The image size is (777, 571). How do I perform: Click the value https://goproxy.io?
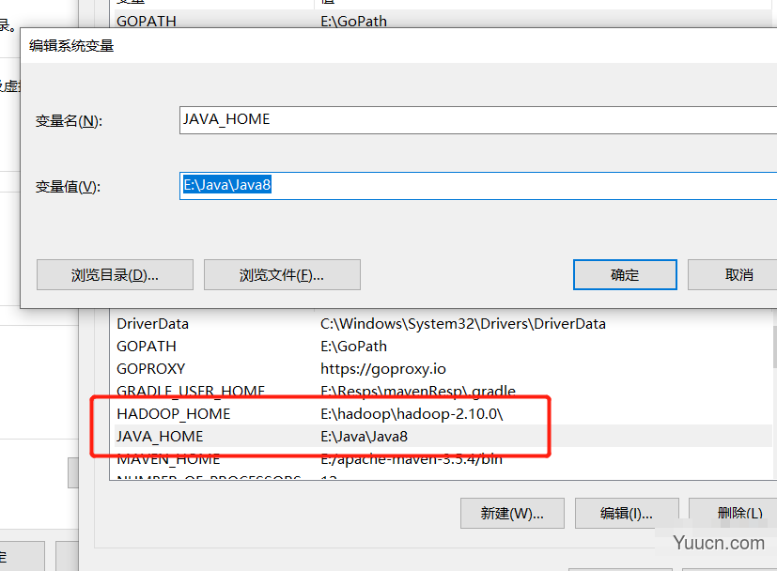coord(383,369)
